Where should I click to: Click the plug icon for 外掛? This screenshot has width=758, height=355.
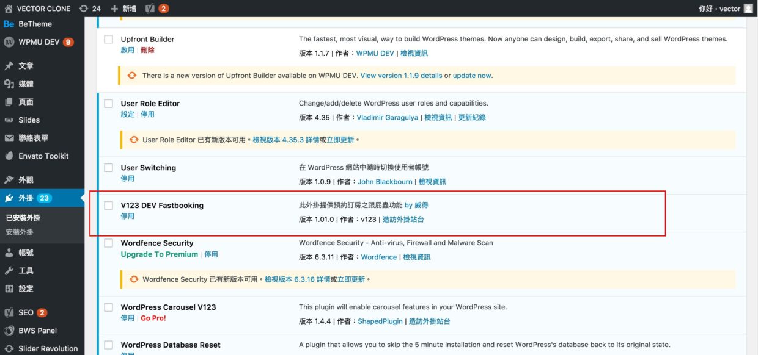click(9, 198)
